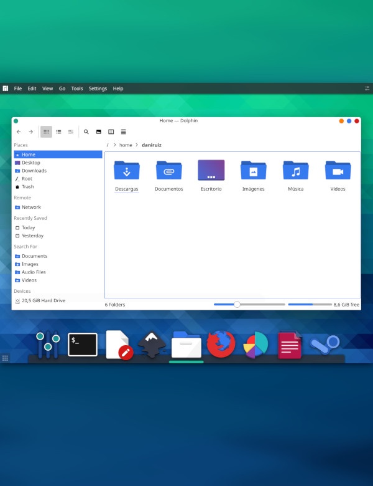
Task: Launch the terminal from the dock
Action: pos(83,345)
